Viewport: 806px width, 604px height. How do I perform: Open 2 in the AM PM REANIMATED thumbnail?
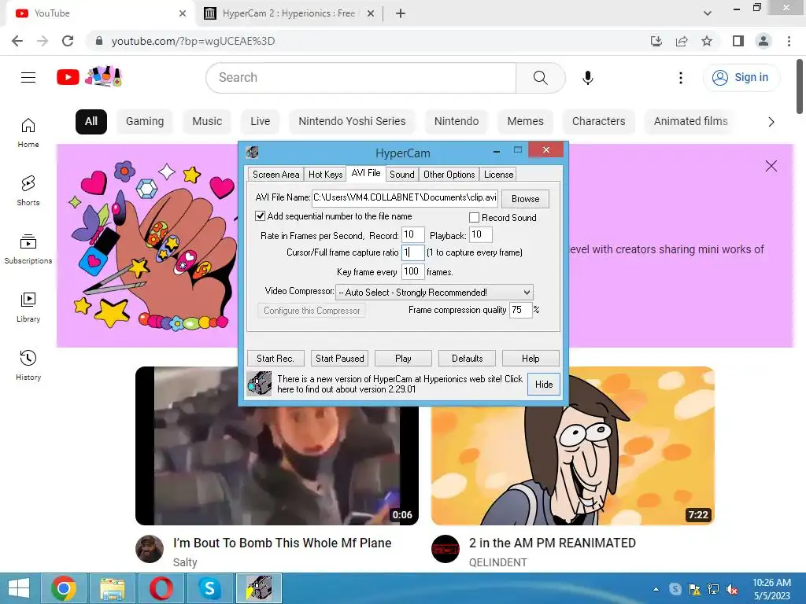pos(573,446)
